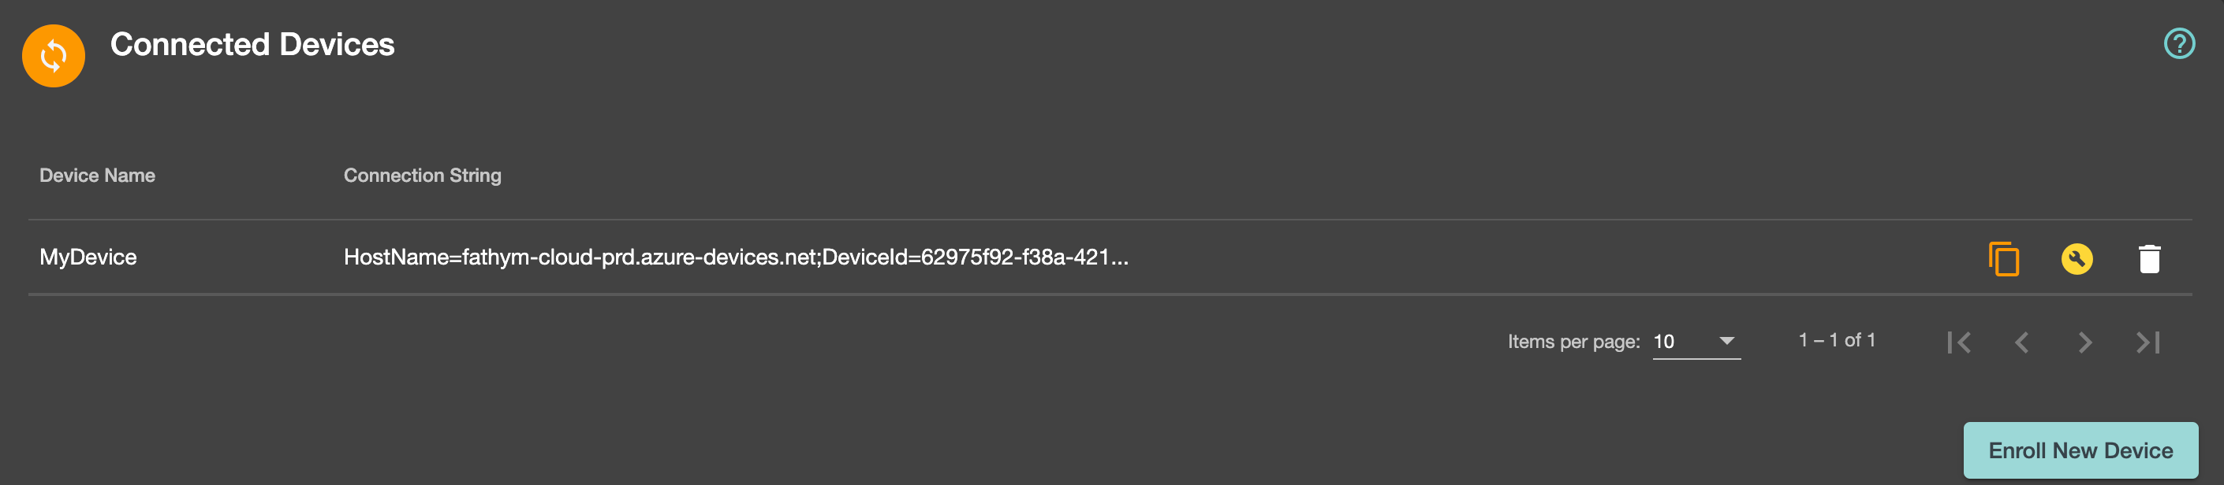Copy the MyDevice connection string
The height and width of the screenshot is (485, 2224).
point(2004,258)
